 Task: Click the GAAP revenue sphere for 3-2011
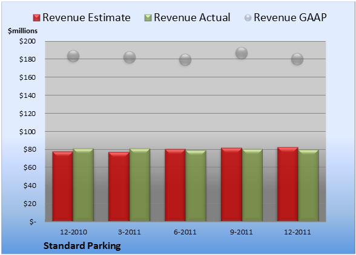130,57
